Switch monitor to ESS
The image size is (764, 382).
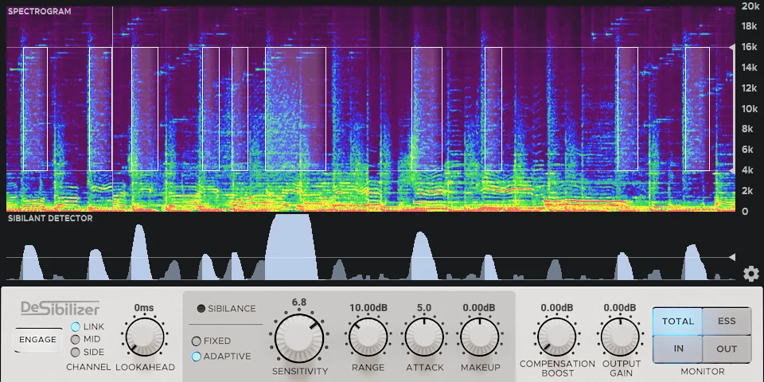pos(727,321)
